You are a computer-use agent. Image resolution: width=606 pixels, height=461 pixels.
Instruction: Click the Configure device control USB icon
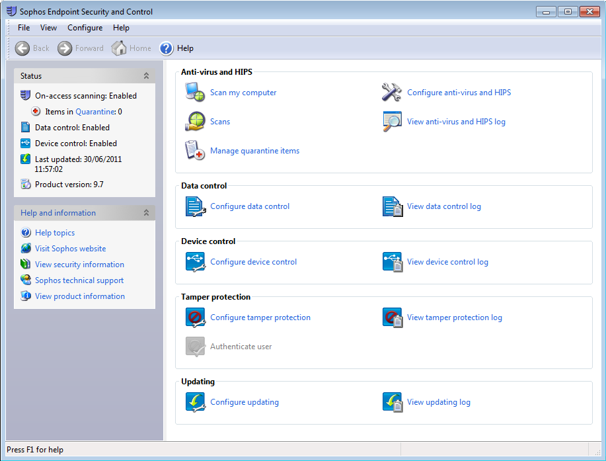coord(195,262)
